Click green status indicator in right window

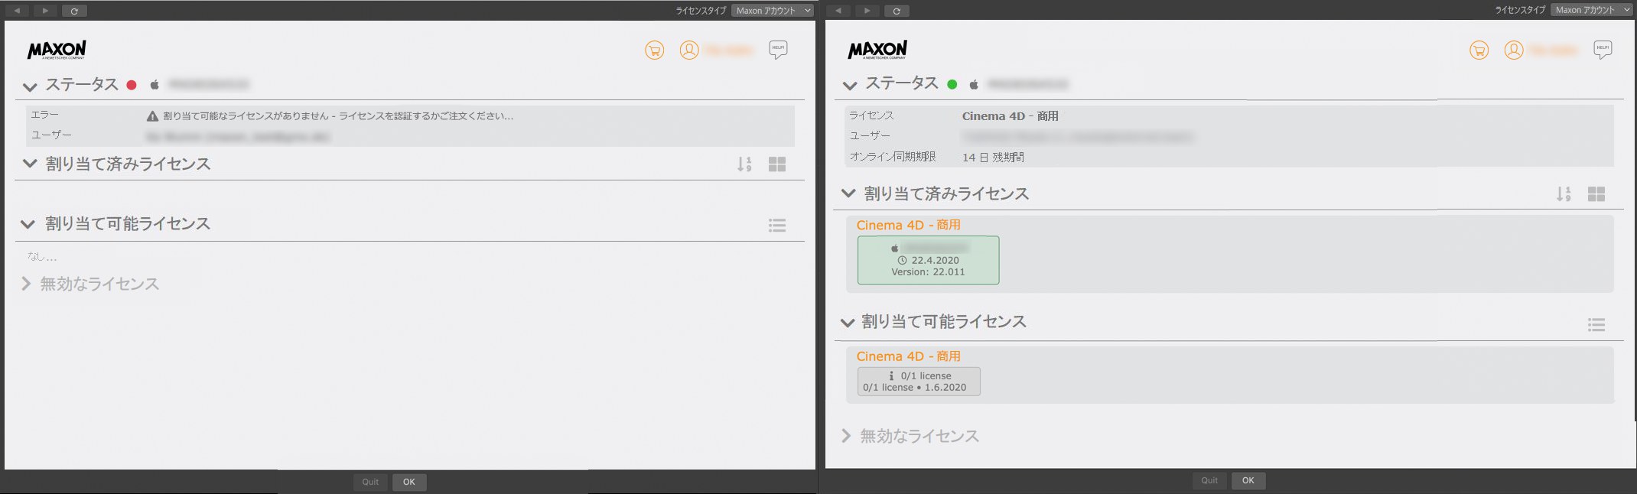pos(952,84)
